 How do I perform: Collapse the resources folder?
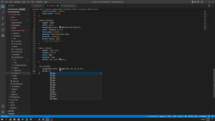click(14, 20)
